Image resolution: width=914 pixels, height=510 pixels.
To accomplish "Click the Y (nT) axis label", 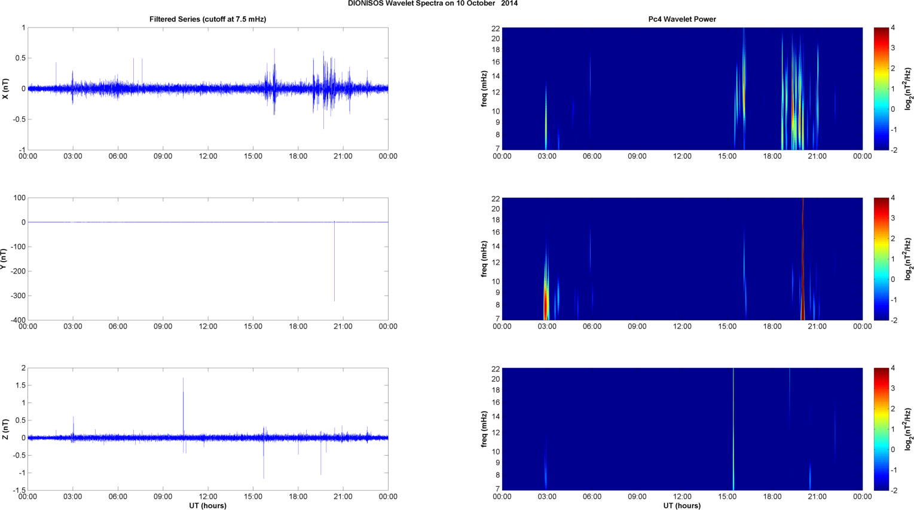I will 4,259.
